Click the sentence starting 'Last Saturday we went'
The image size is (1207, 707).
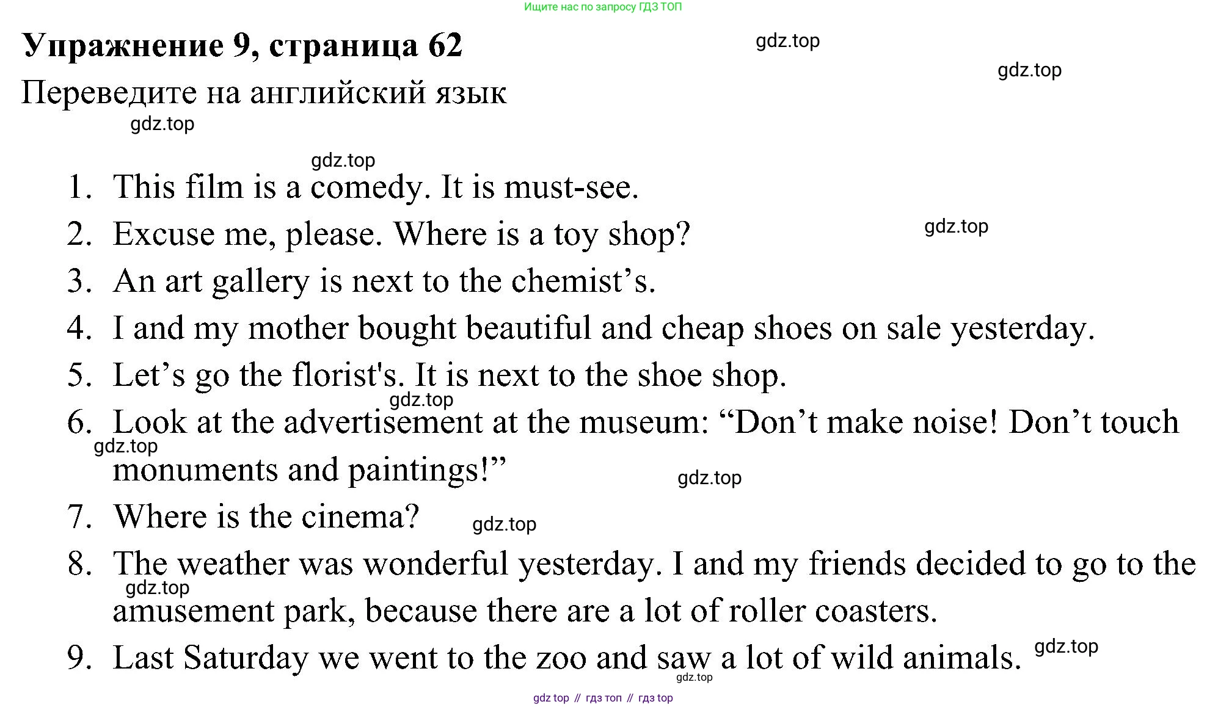click(566, 658)
